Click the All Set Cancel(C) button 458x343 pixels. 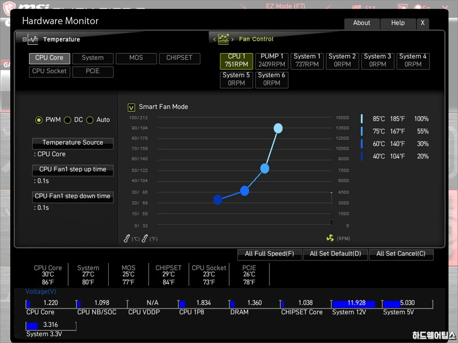[x=401, y=254]
